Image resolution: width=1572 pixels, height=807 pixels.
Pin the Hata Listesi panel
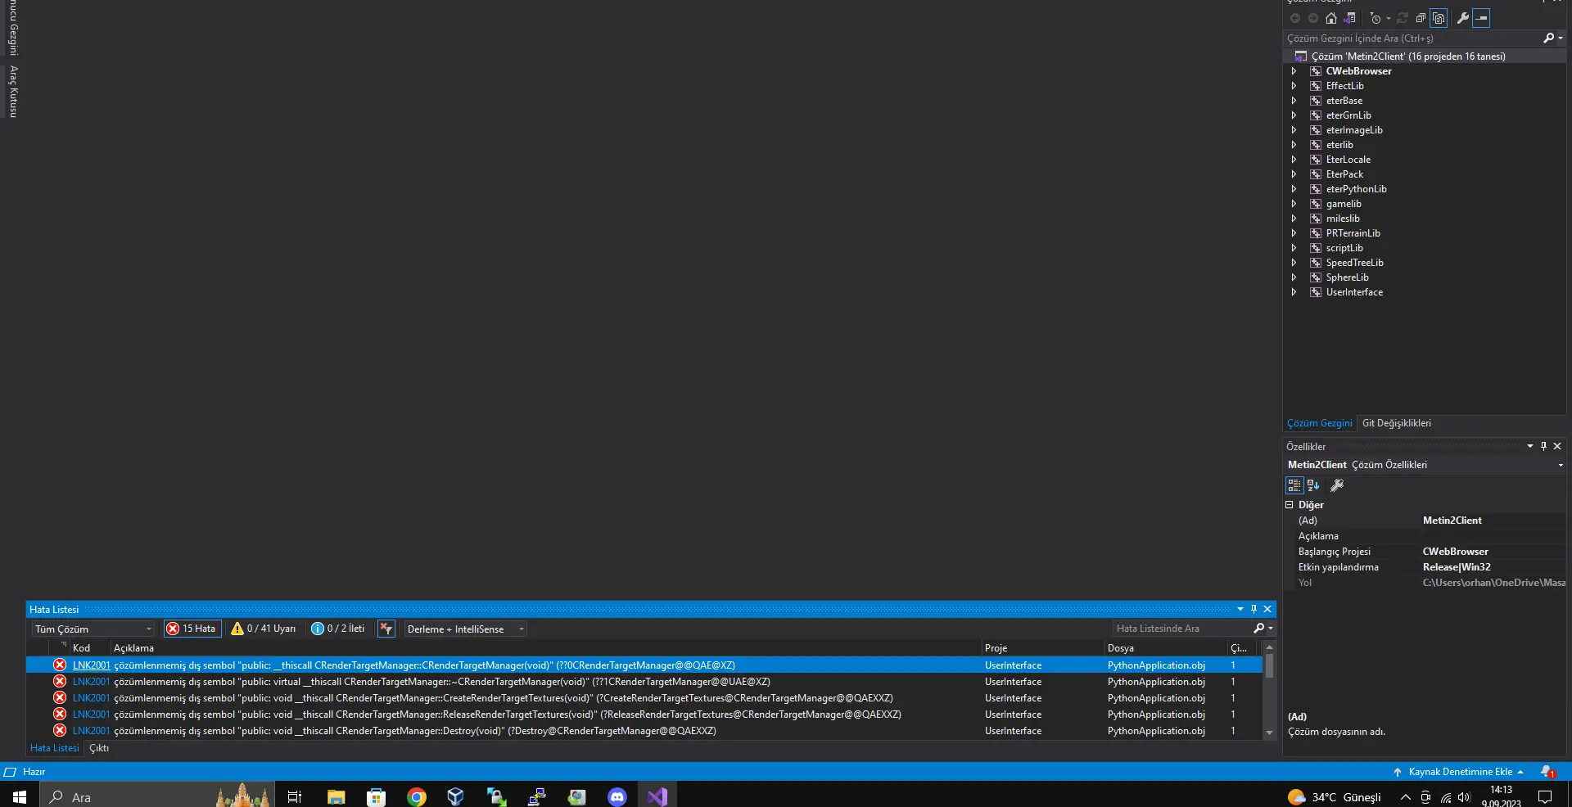pos(1254,609)
